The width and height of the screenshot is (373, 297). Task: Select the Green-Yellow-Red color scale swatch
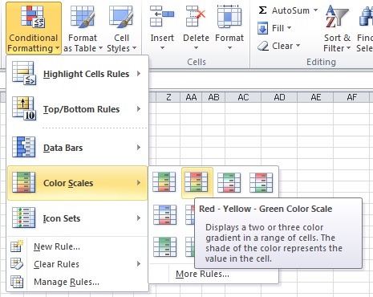coord(164,182)
